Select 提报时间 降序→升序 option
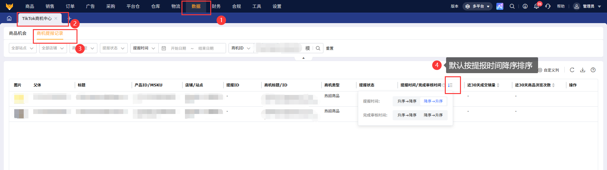 pos(433,101)
